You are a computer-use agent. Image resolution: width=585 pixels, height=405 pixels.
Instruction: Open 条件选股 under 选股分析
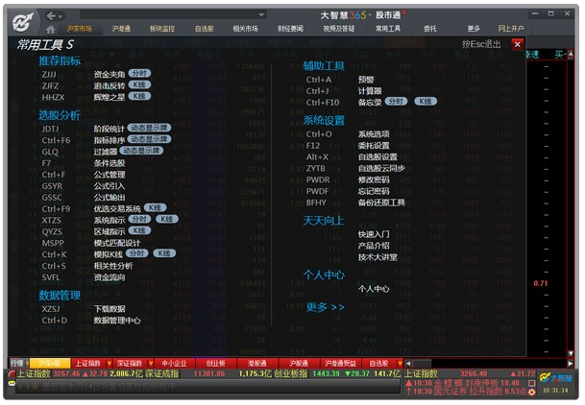tap(110, 163)
